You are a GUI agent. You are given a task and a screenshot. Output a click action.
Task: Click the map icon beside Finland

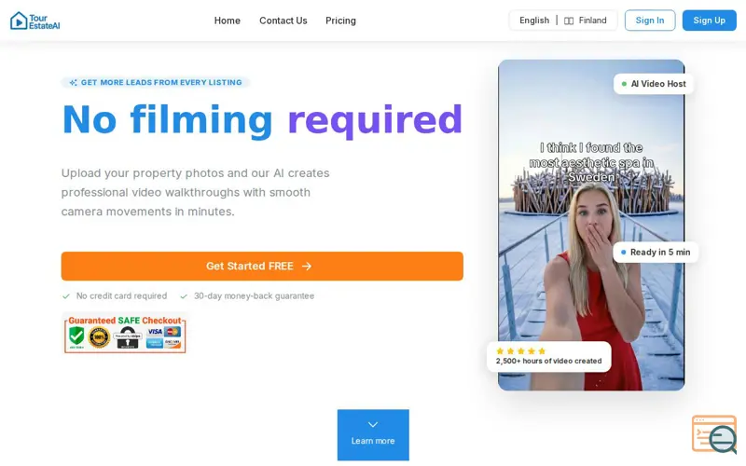(569, 21)
